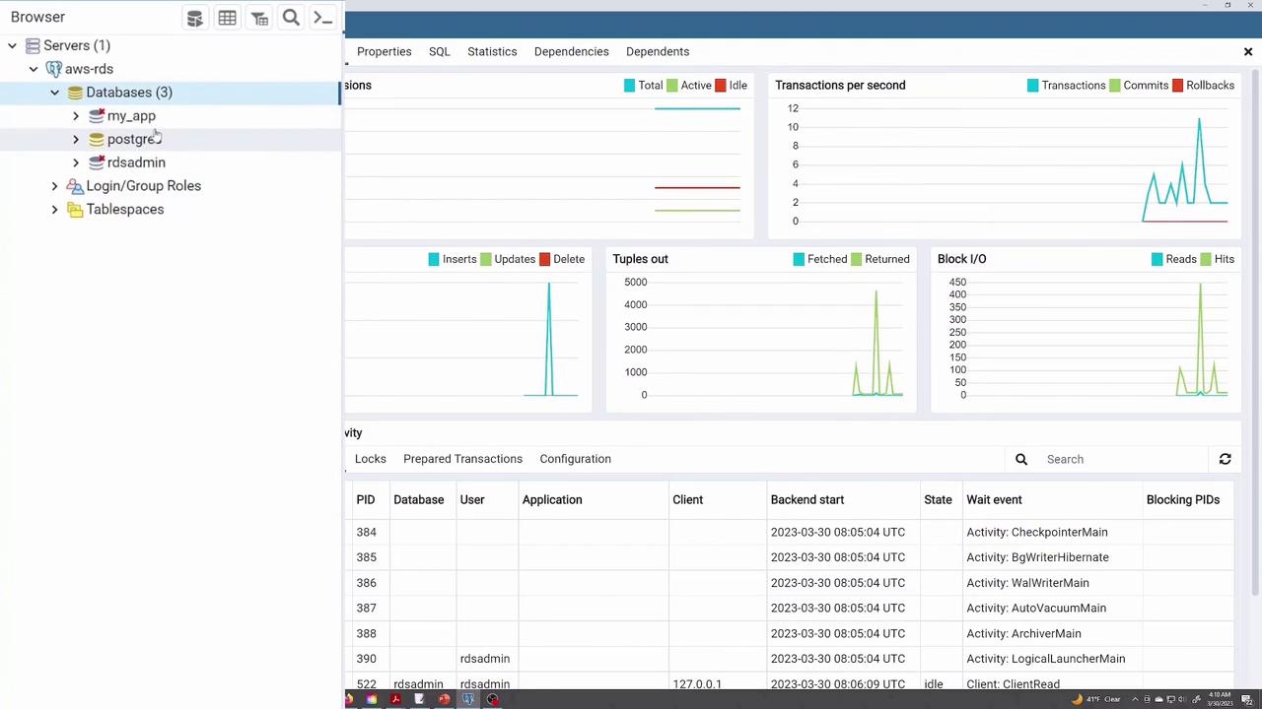Refresh the server activity table

click(x=1225, y=459)
